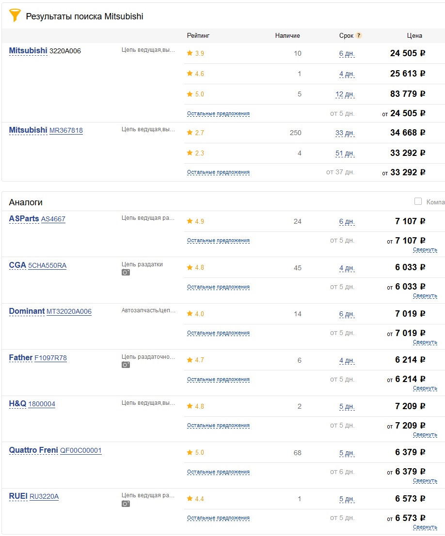Open the camera icon for Father F1097R78
Screen dimensions: 445x536
point(126,365)
